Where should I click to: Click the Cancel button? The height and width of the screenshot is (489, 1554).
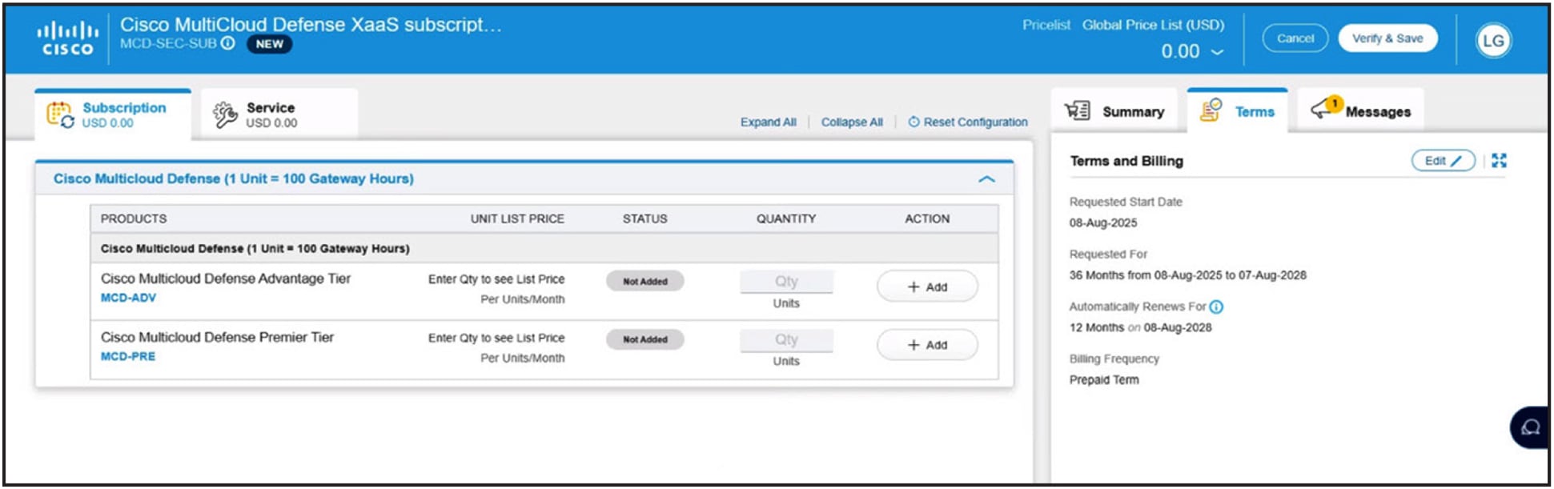point(1295,38)
